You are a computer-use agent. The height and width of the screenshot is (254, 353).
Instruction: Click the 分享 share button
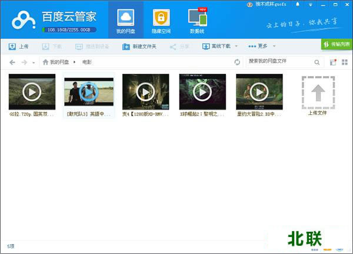pos(179,46)
